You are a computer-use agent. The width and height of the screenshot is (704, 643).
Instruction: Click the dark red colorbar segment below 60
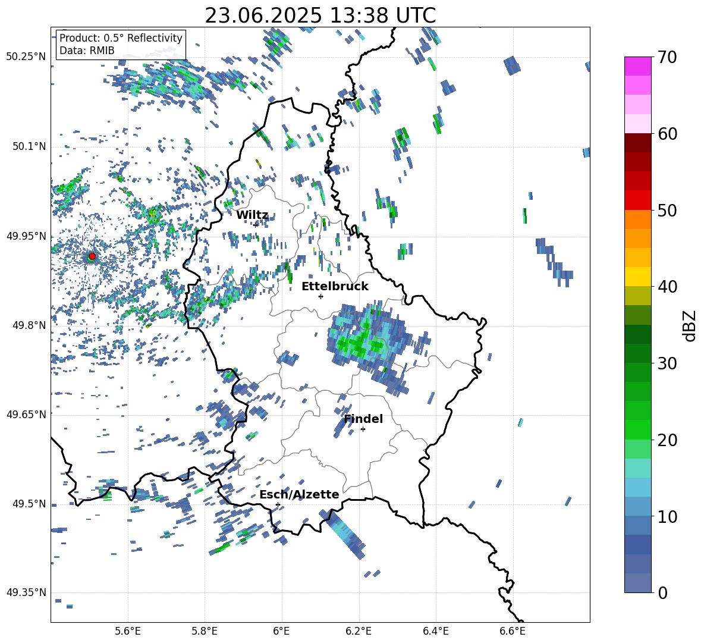tap(637, 143)
